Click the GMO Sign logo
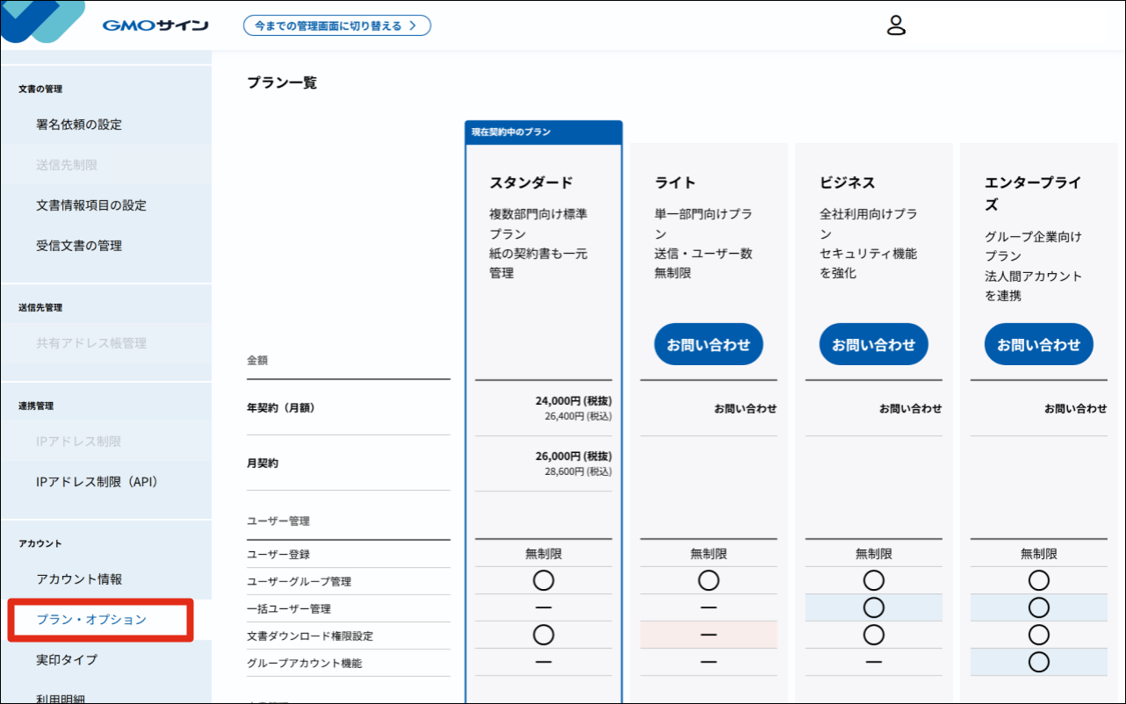The height and width of the screenshot is (704, 1126). (x=155, y=25)
